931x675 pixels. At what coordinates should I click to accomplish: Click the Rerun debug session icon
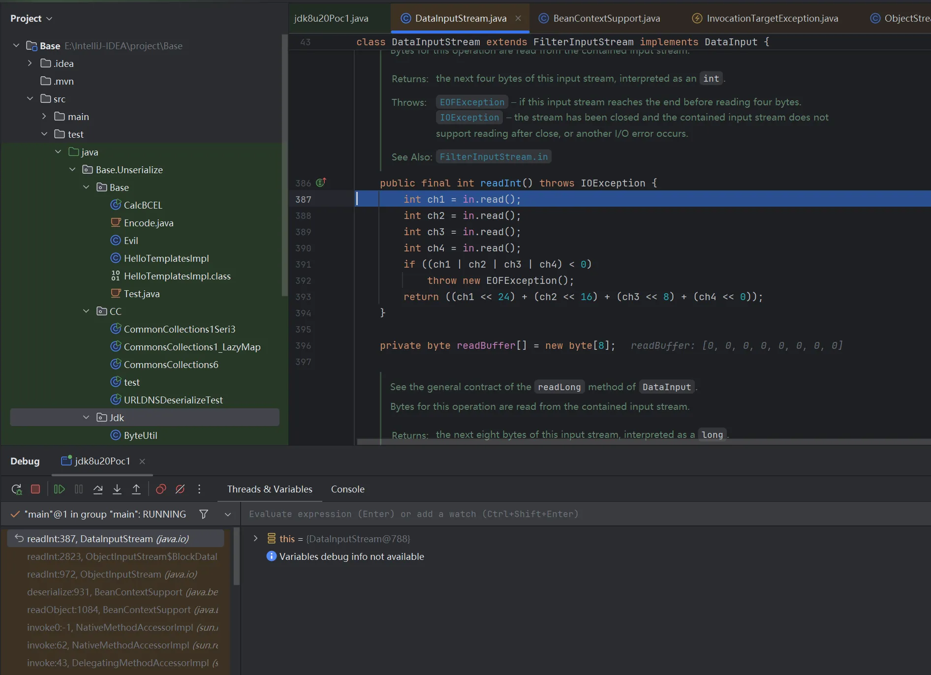tap(16, 489)
